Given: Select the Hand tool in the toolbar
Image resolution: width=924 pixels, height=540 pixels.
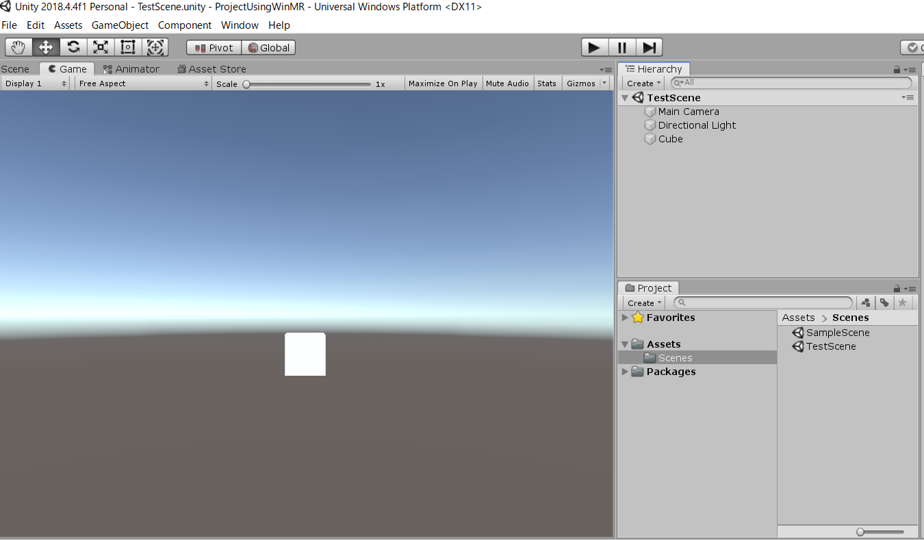Looking at the screenshot, I should tap(18, 47).
